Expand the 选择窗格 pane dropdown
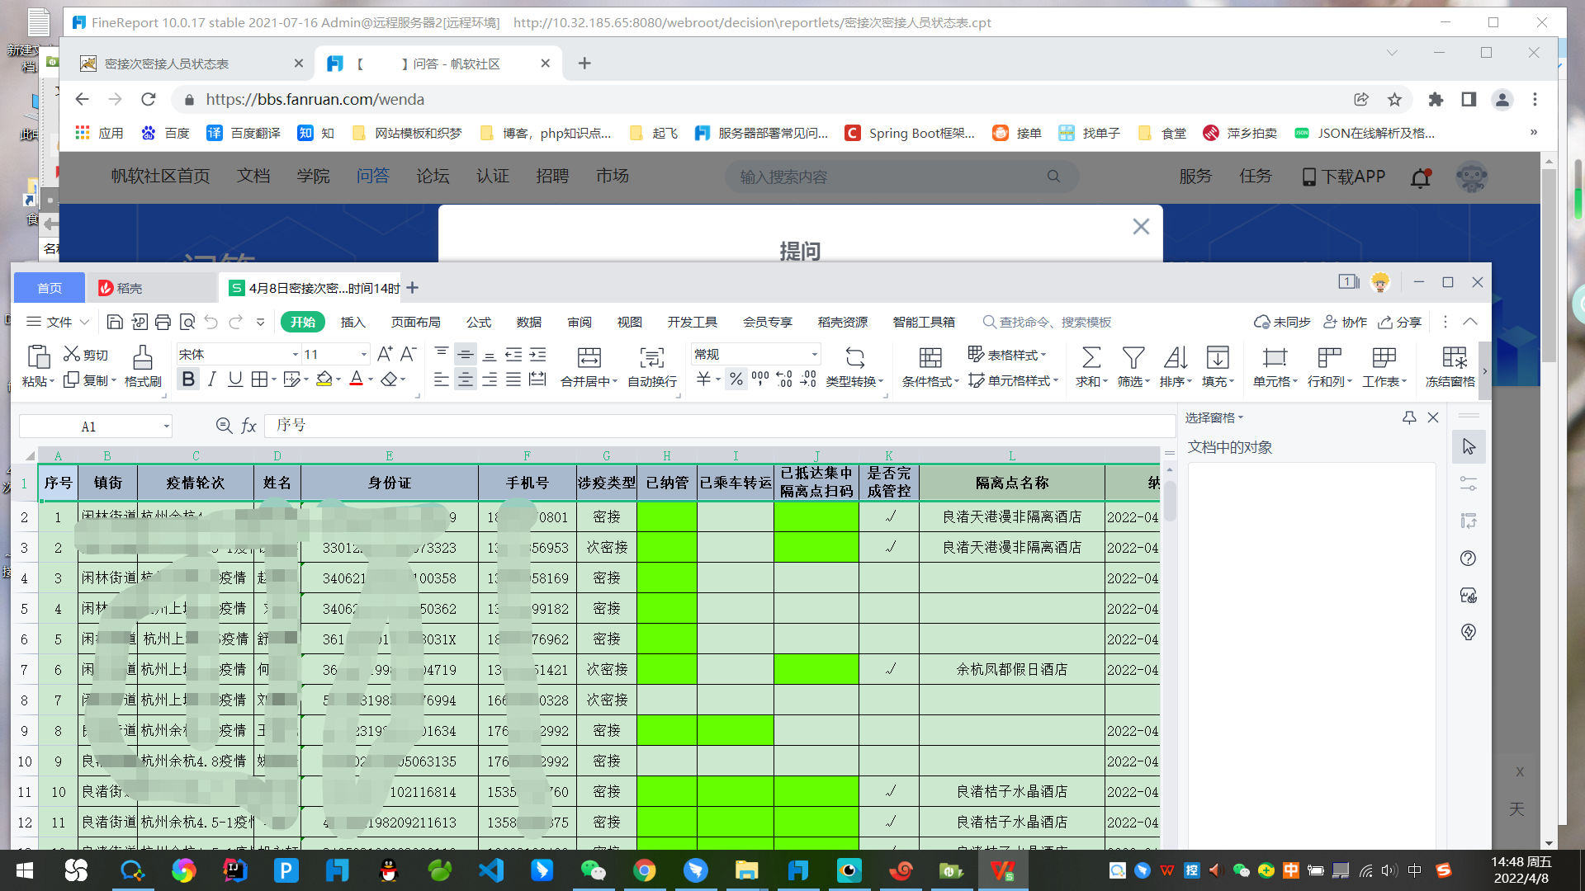 point(1214,417)
